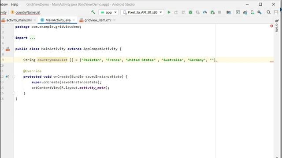Viewport: 282px width, 158px height.
Task: Open Project Structure folder icon
Action: coord(228,12)
